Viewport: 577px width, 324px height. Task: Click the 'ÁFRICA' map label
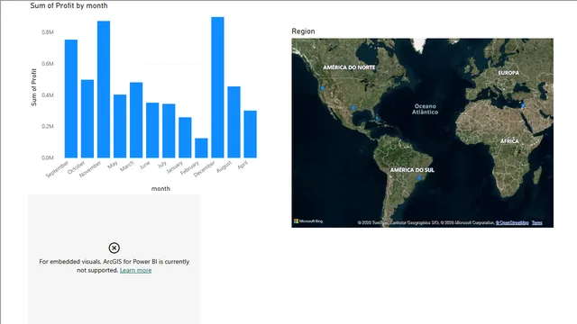tap(509, 141)
